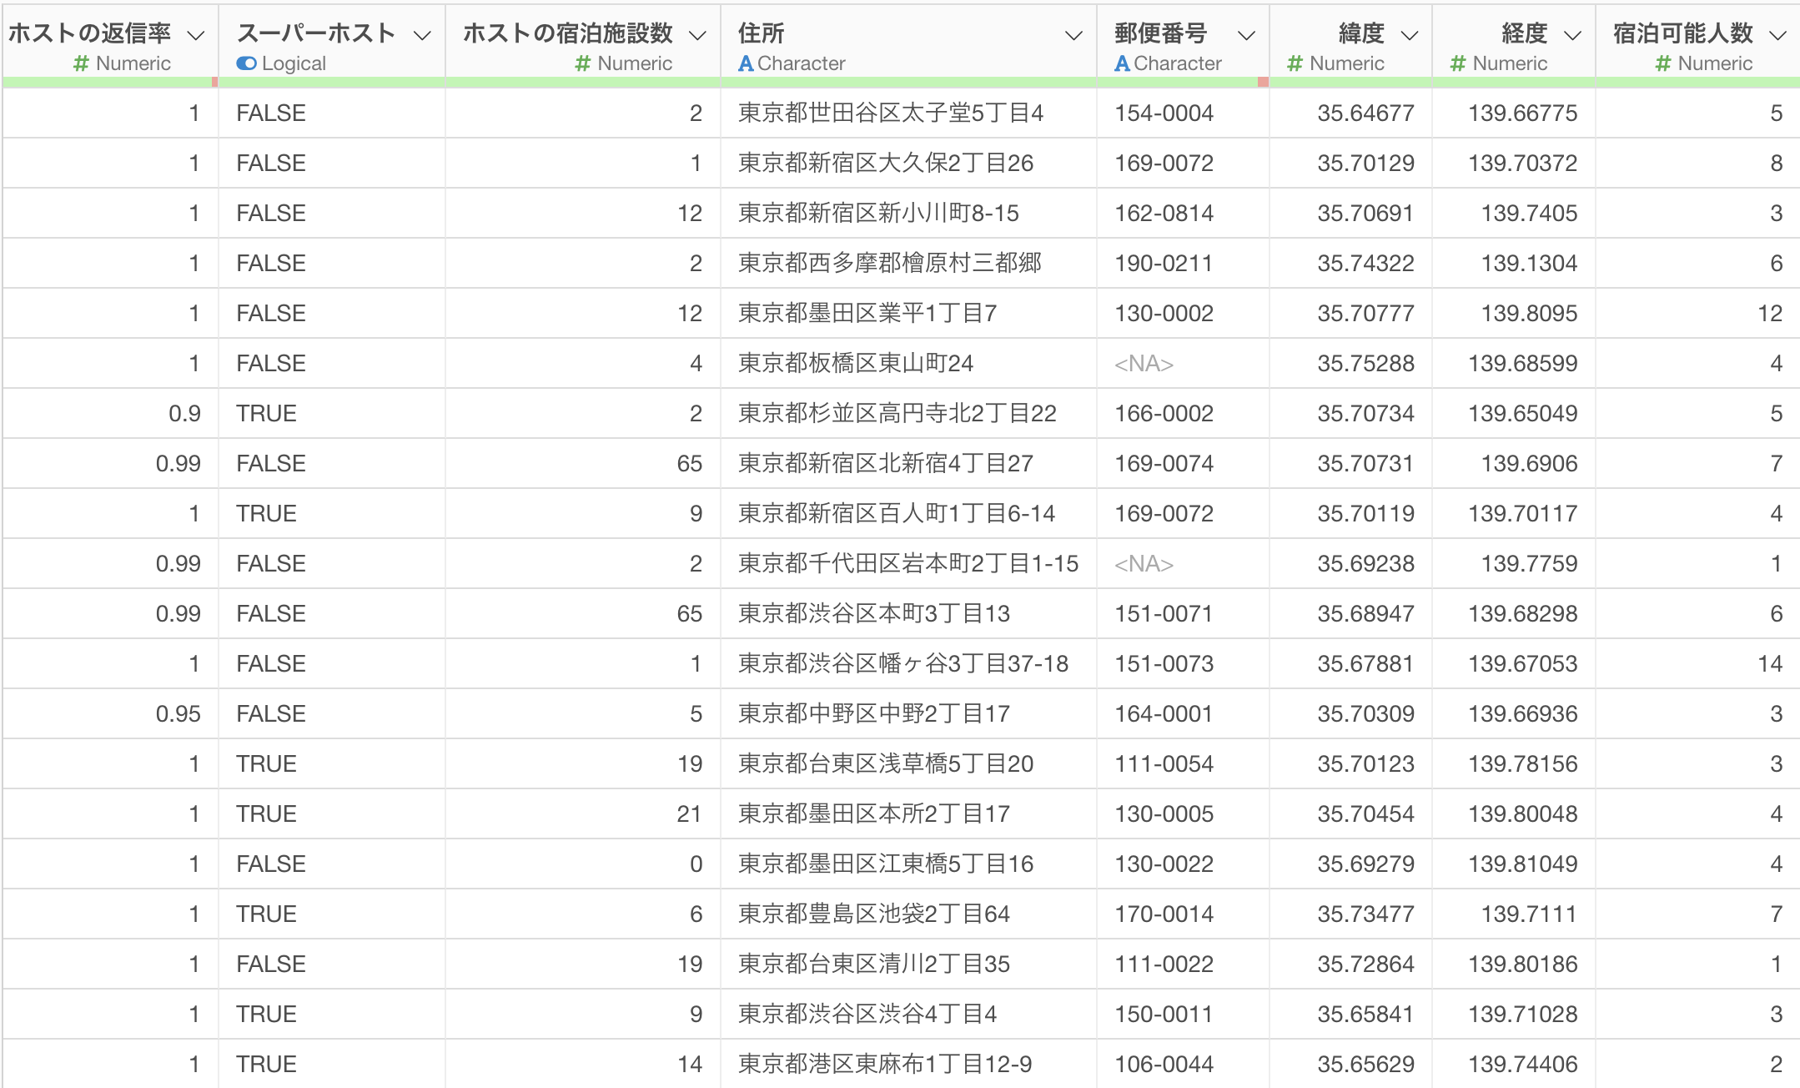
Task: Click the green quality bar under 住所 column
Action: pyautogui.click(x=908, y=82)
